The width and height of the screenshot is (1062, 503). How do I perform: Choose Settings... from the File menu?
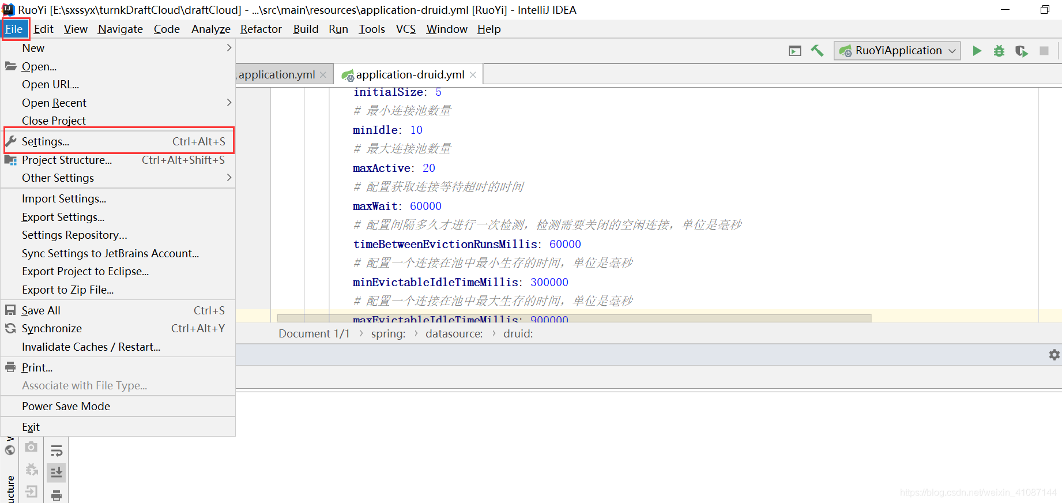point(118,141)
